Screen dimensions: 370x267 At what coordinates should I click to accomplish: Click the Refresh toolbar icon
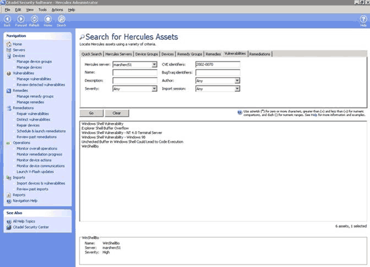coord(34,20)
